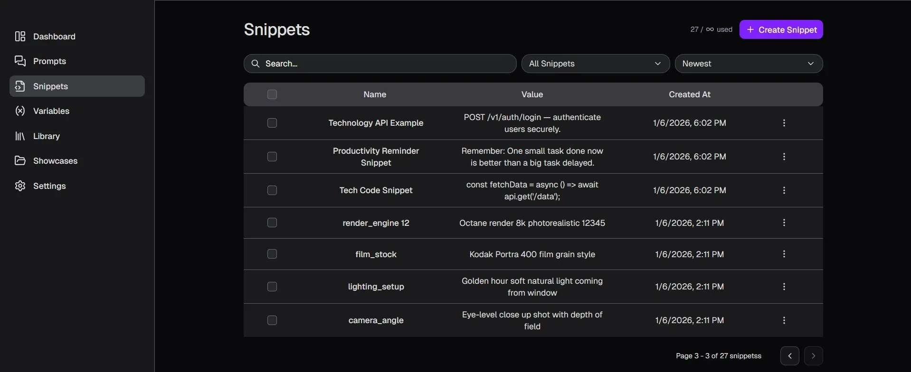The height and width of the screenshot is (372, 911).
Task: Open options menu for film_stock row
Action: tap(784, 254)
